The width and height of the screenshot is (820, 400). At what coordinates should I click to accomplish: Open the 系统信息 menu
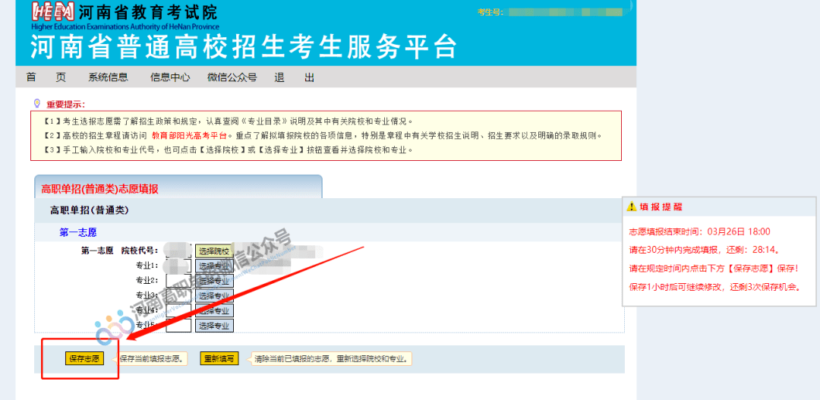(x=108, y=77)
